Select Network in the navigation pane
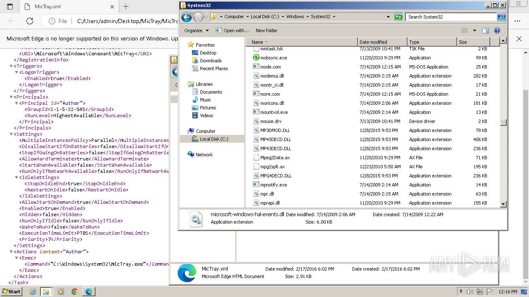 [204, 155]
